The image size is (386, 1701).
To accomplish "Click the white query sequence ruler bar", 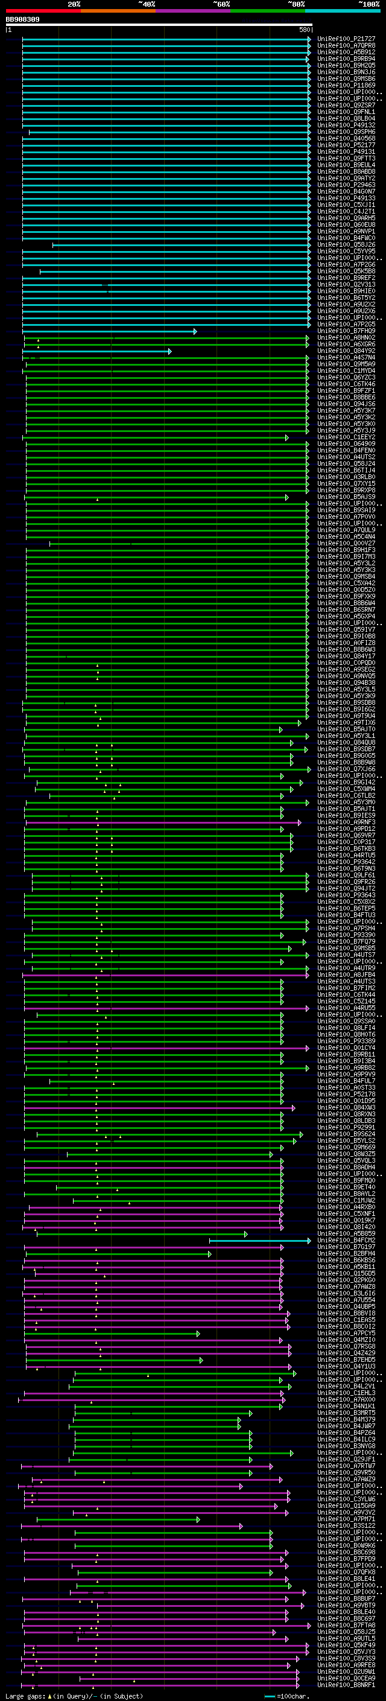I will [159, 24].
